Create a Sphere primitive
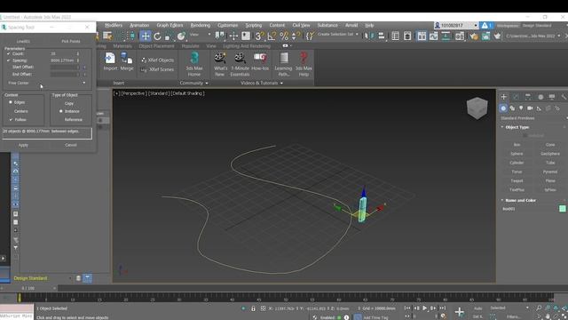Image resolution: width=568 pixels, height=320 pixels. click(517, 154)
